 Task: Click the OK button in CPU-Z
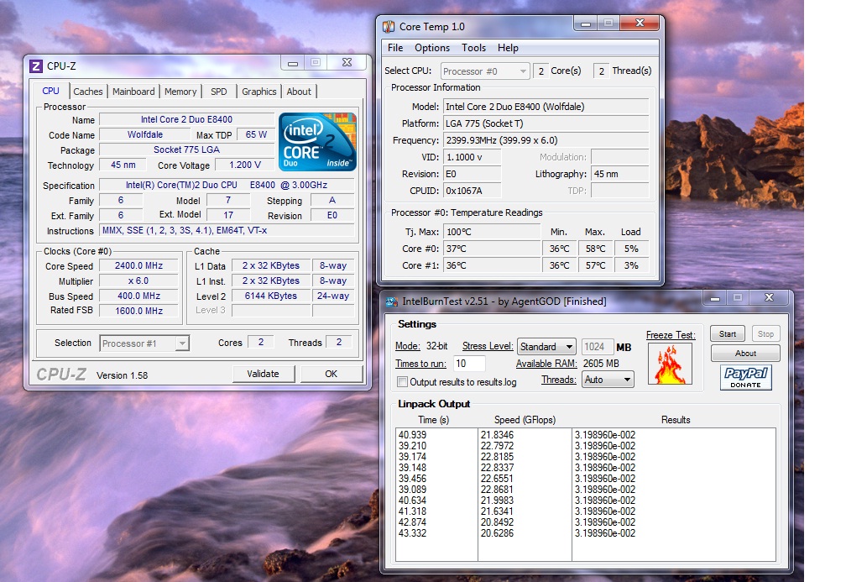332,374
